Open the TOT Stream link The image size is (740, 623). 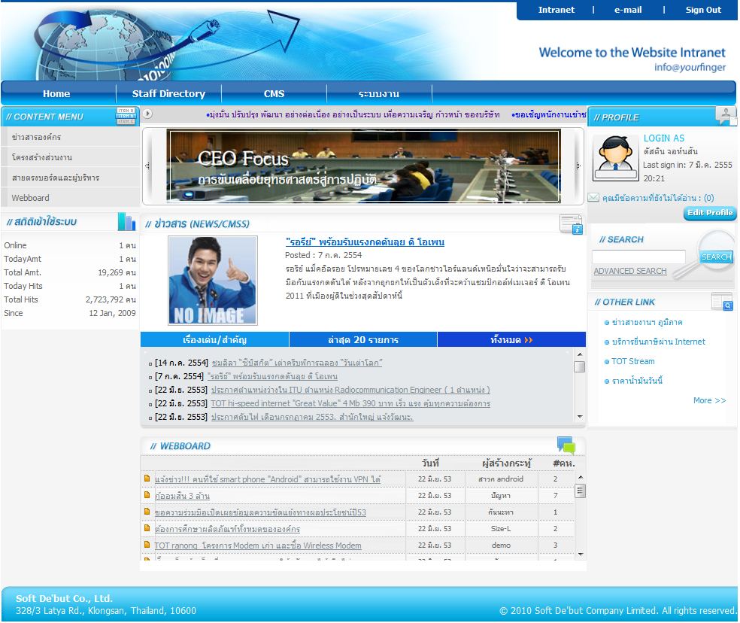click(633, 361)
